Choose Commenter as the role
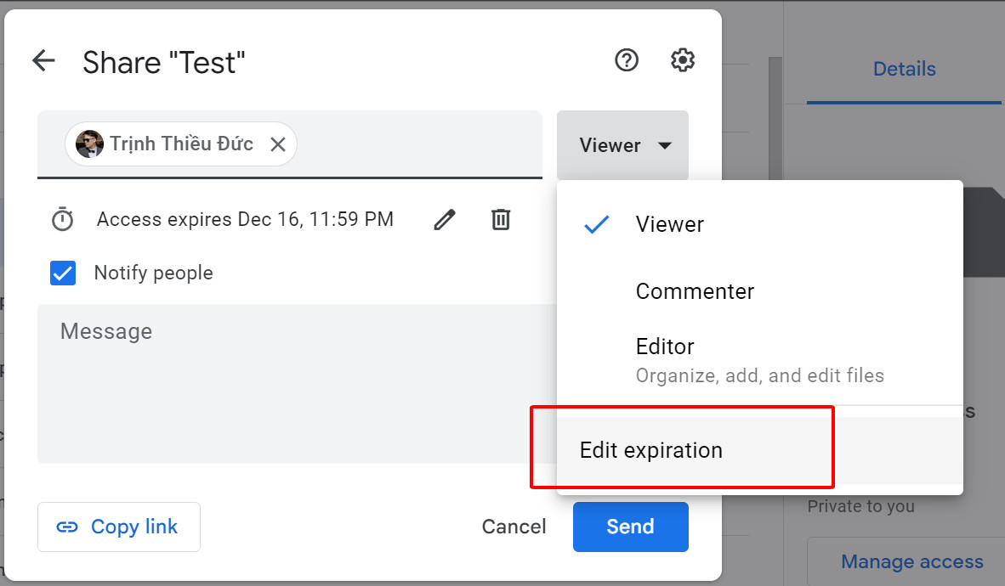This screenshot has height=586, width=1005. tap(695, 291)
